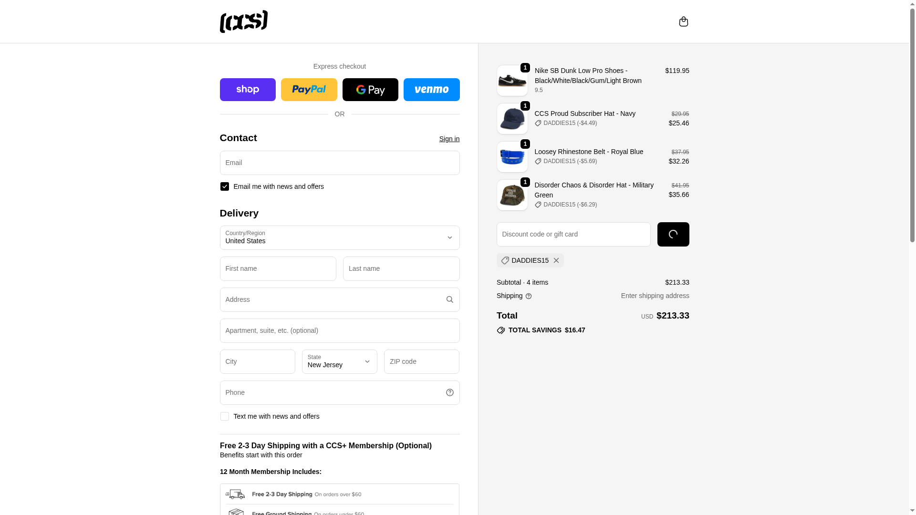The image size is (916, 515).
Task: Expand the State dropdown showing New Jersey
Action: coord(340,361)
